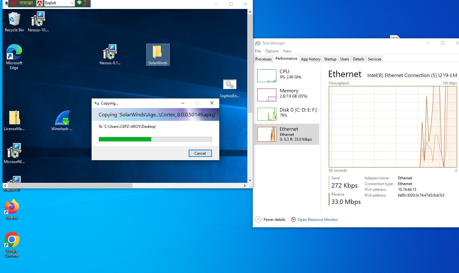Select the SolarWinds folder icon
Image resolution: width=459 pixels, height=273 pixels.
click(158, 55)
